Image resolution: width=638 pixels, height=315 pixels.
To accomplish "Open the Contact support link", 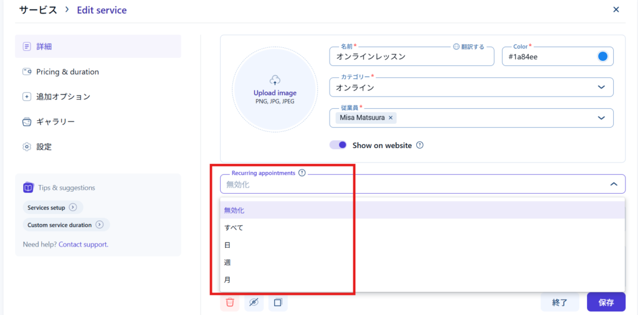I will [x=83, y=245].
